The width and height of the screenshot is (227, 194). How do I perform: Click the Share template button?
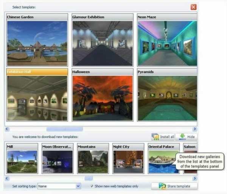click(174, 186)
